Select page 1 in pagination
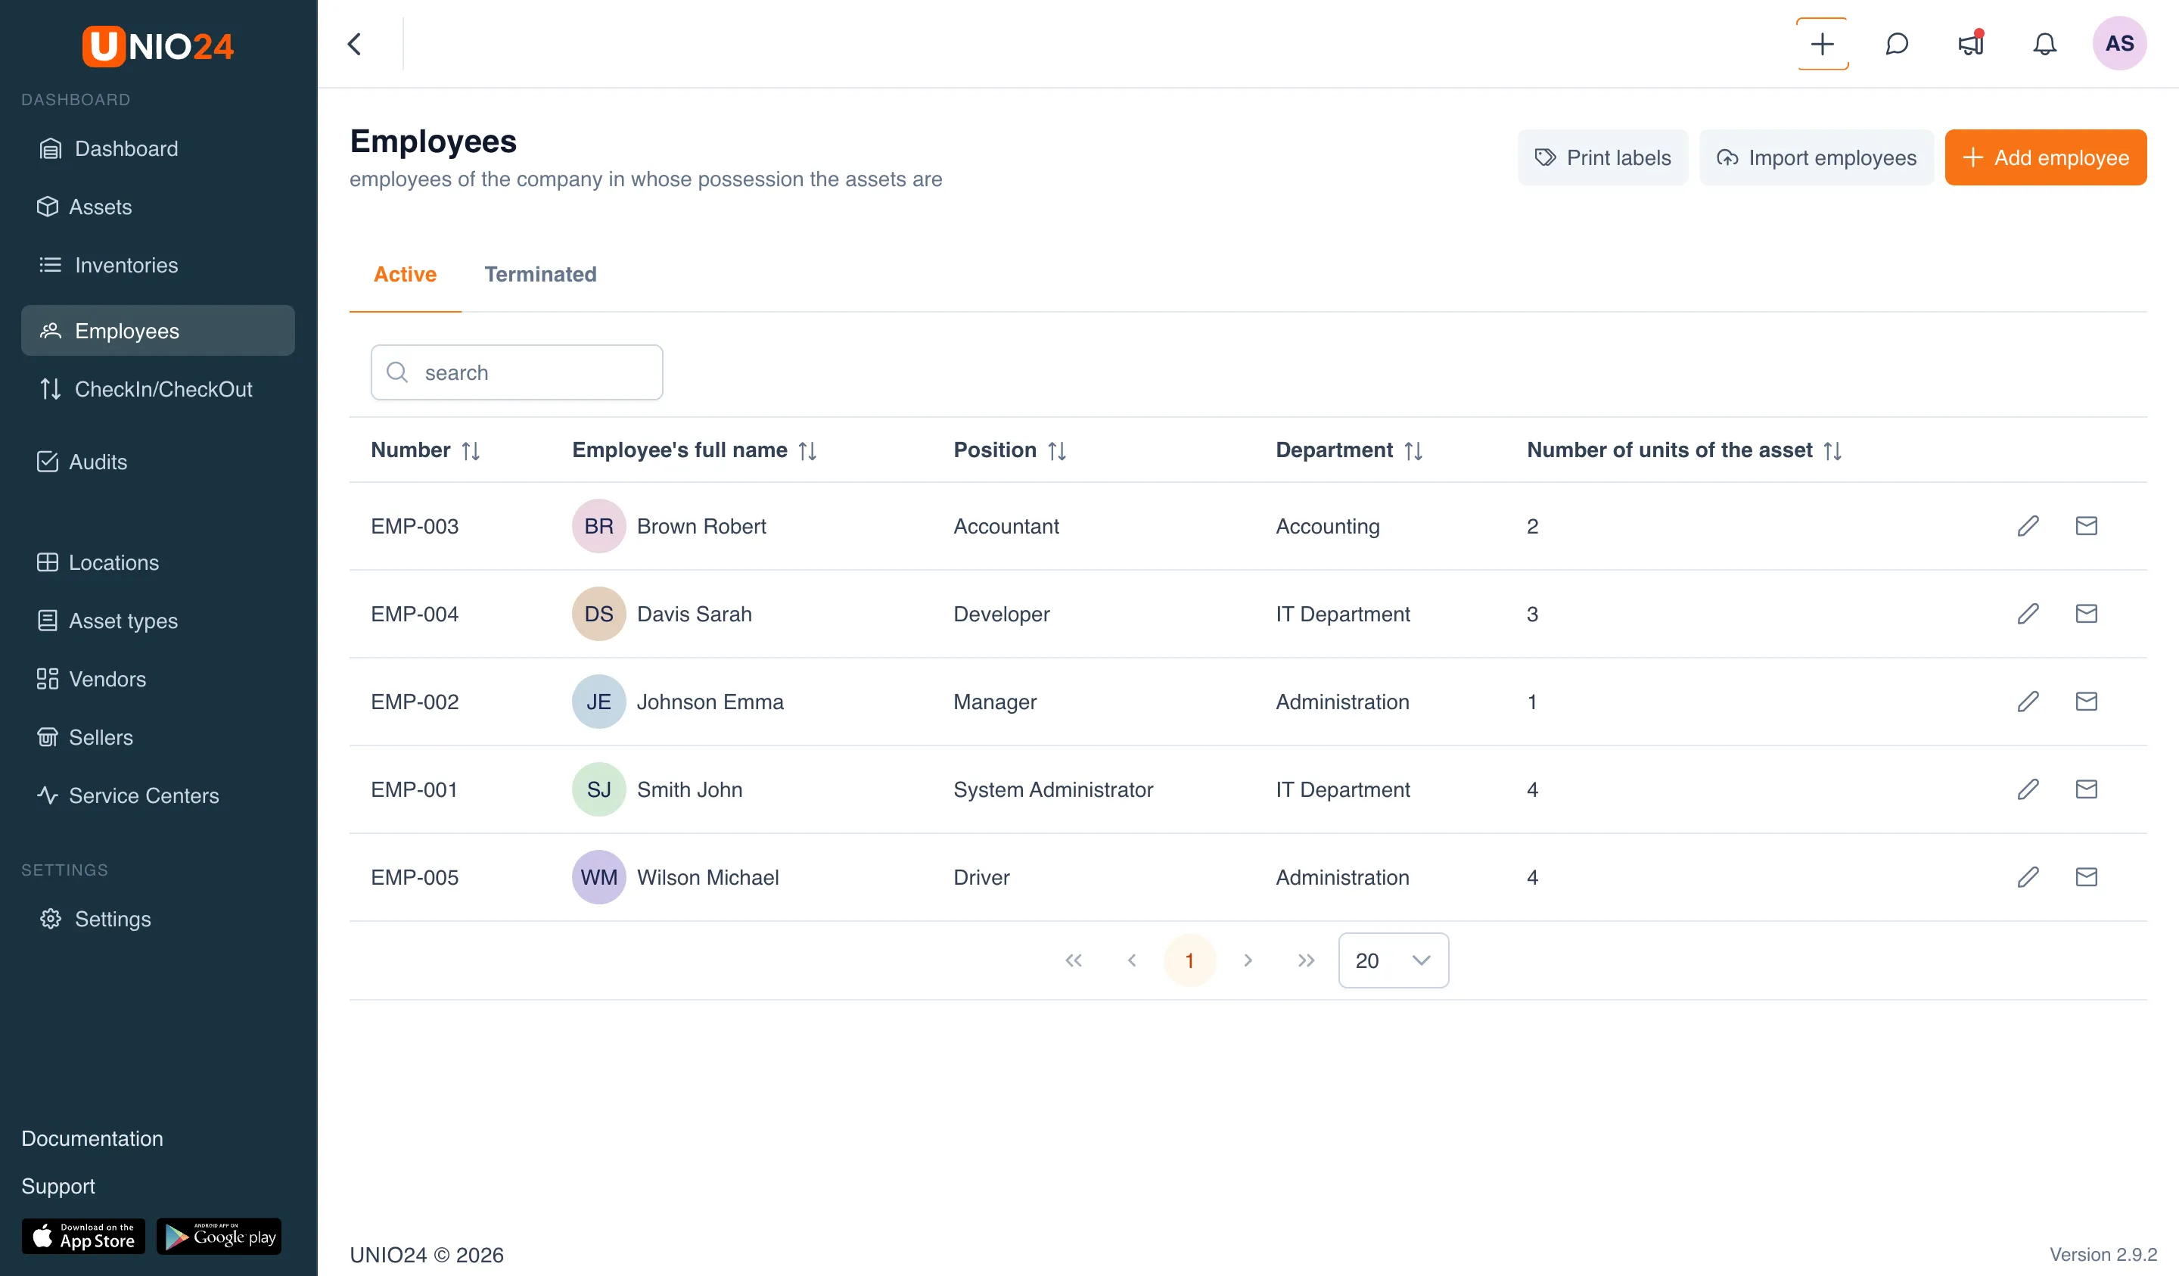The image size is (2179, 1276). coord(1189,960)
